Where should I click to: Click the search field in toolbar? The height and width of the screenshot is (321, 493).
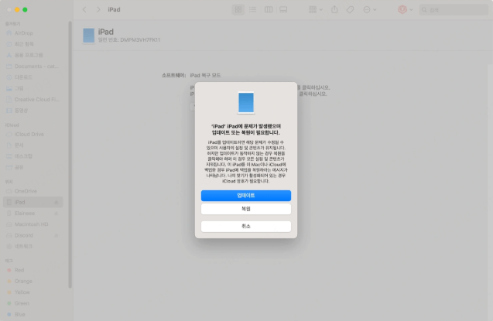click(454, 10)
